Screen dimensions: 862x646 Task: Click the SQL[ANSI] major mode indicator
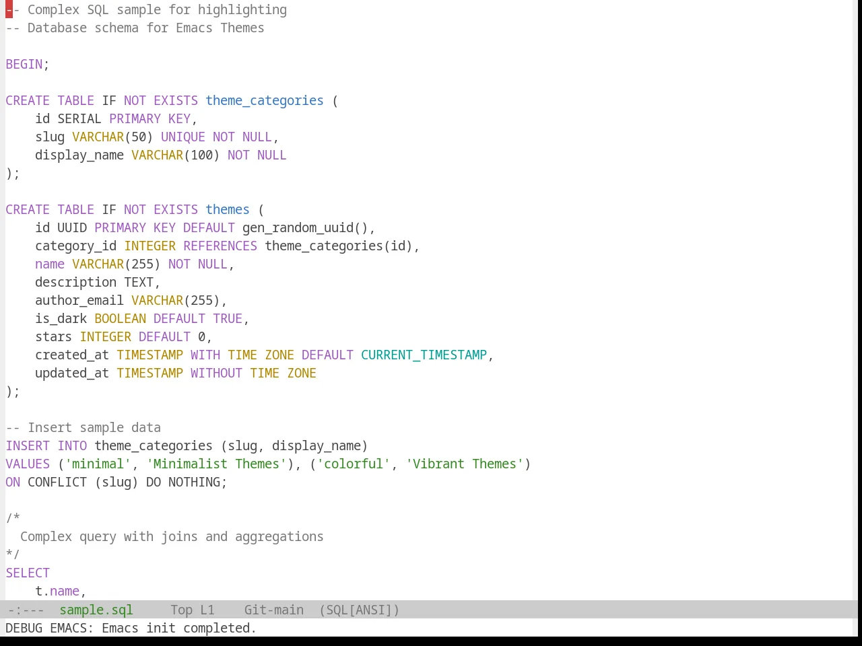click(x=359, y=610)
